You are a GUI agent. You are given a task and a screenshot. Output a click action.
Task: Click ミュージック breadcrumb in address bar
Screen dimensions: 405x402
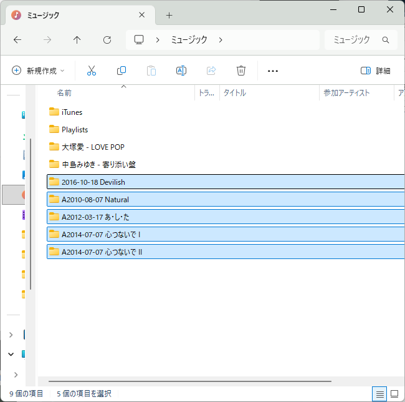pos(189,40)
